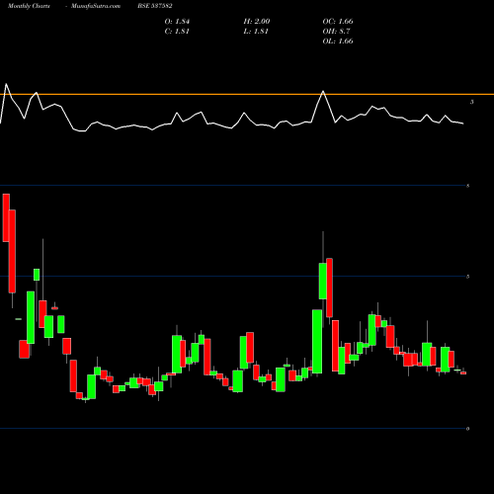Click the 'Monthly Charts' title text
Viewport: 494px width, 494px height.
(x=29, y=6)
